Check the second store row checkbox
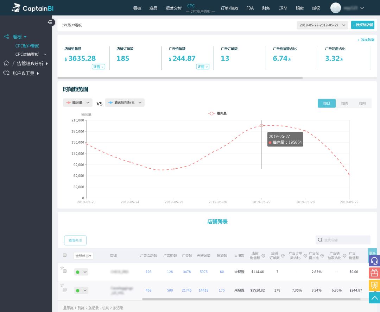The height and width of the screenshot is (312, 380). coord(65,290)
